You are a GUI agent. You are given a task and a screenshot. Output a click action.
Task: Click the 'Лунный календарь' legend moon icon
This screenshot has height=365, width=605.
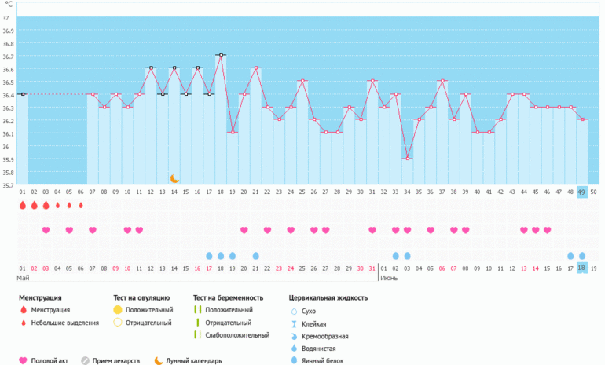pos(159,361)
